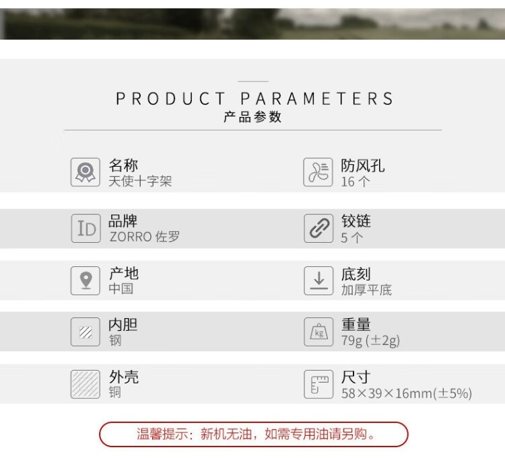
Task: Click the ruler icon beside 尺寸
Action: click(x=318, y=384)
